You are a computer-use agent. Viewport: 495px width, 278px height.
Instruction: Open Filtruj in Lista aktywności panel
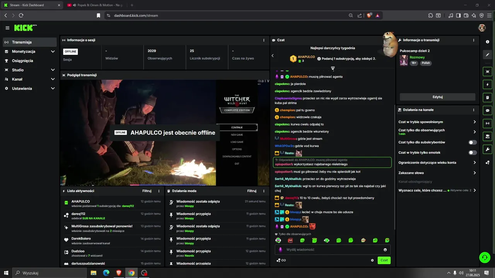tap(147, 191)
